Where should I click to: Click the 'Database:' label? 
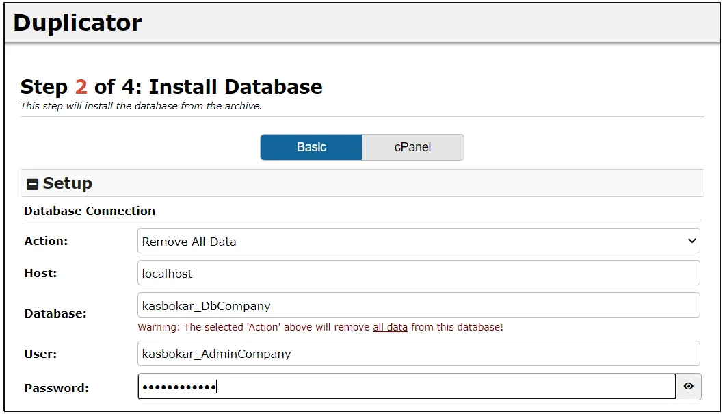point(55,313)
